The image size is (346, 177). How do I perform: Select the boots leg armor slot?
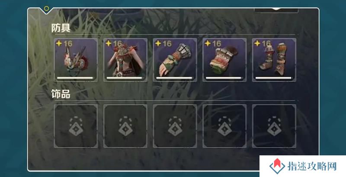tap(274, 60)
